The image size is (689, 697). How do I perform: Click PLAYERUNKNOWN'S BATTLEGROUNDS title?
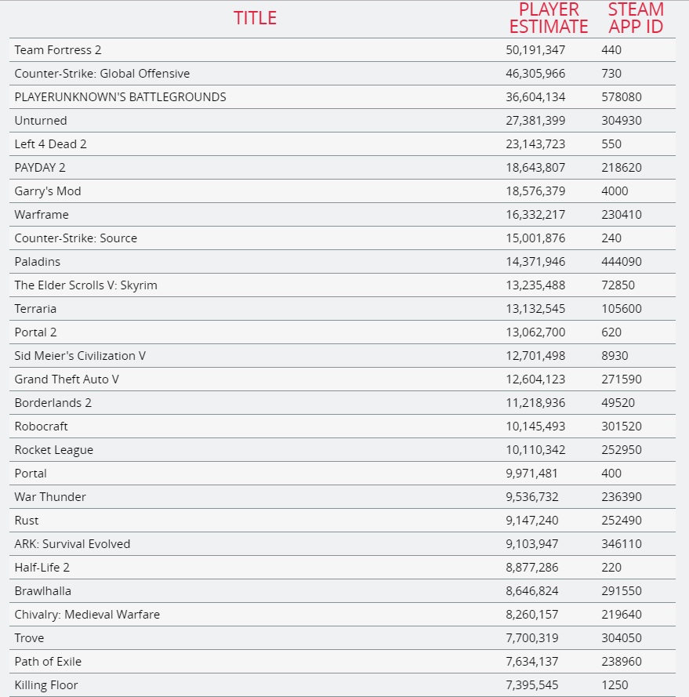[x=120, y=97]
